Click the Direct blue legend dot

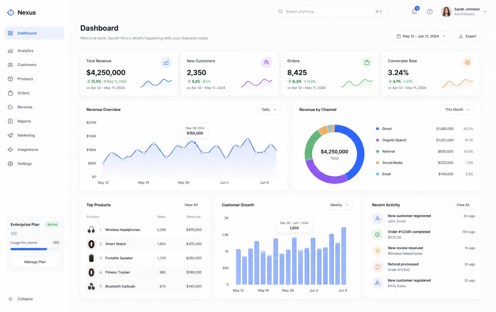(378, 129)
